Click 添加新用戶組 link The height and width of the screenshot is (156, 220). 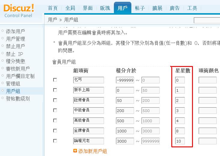(x=93, y=151)
